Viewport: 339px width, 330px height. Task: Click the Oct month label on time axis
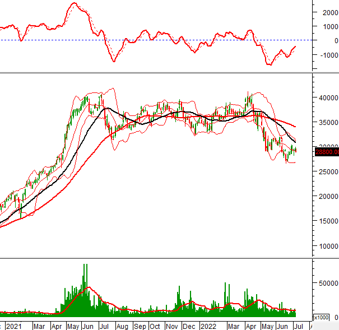coord(155,326)
